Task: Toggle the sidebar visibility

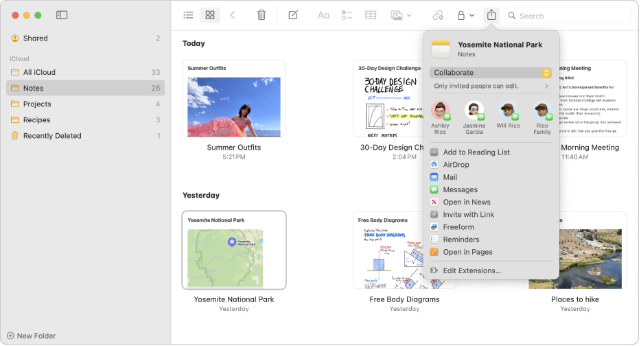Action: pyautogui.click(x=62, y=15)
